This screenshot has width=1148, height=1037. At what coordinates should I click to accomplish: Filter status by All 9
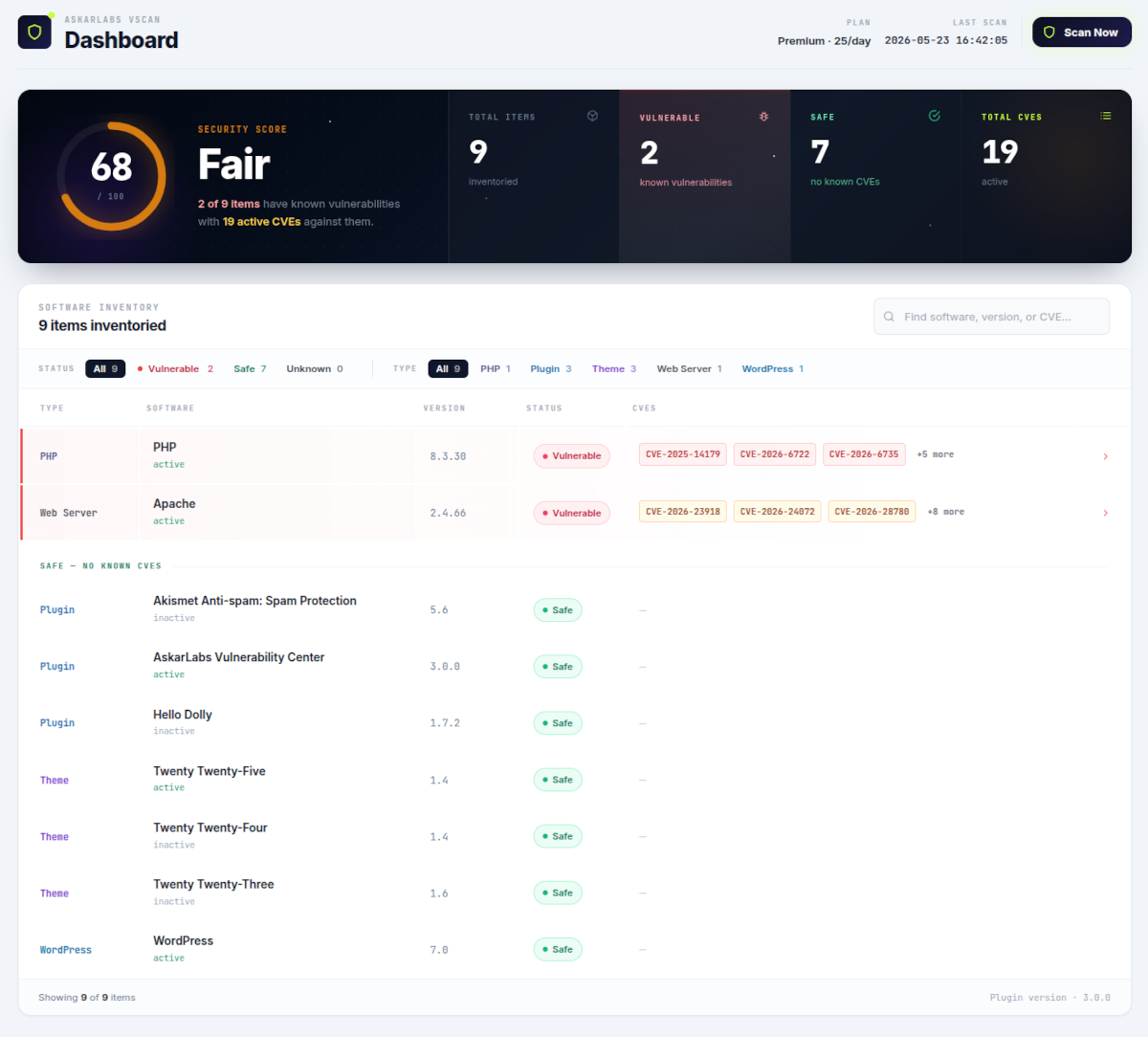(x=105, y=369)
